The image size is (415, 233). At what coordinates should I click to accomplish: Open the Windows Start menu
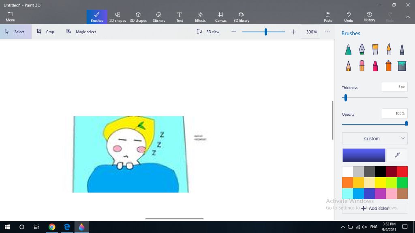pos(7,227)
